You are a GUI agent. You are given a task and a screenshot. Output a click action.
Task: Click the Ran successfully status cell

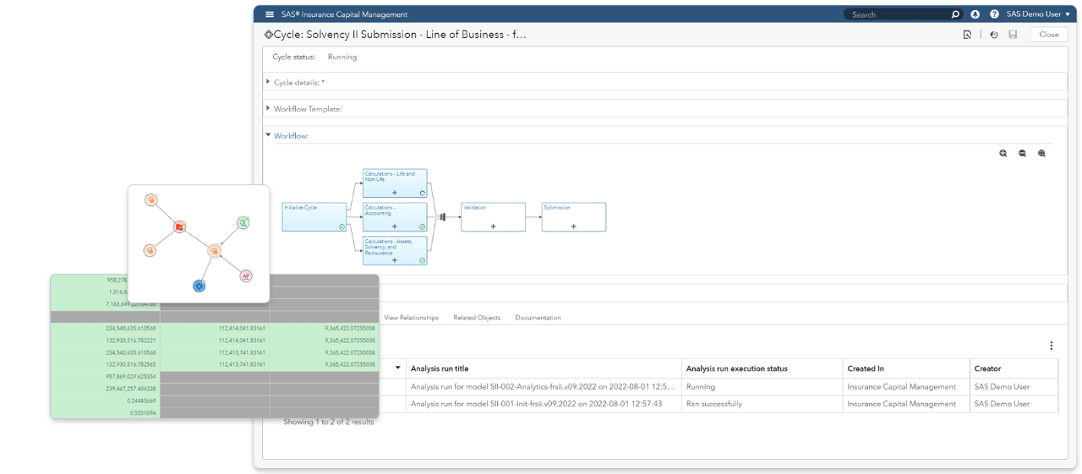762,404
